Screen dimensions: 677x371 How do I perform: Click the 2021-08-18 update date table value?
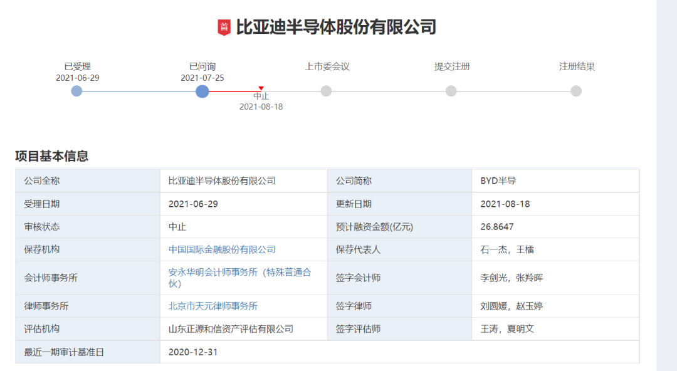click(x=505, y=204)
